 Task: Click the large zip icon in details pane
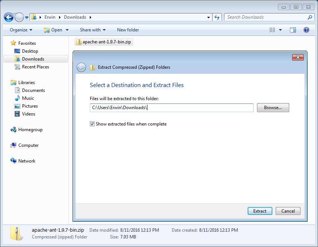[16, 234]
